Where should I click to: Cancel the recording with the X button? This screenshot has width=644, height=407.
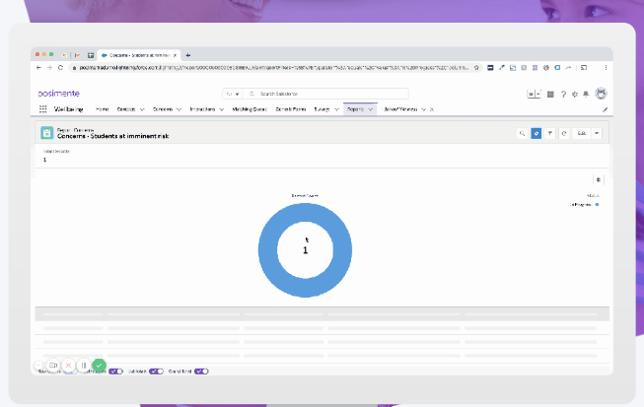click(x=69, y=365)
